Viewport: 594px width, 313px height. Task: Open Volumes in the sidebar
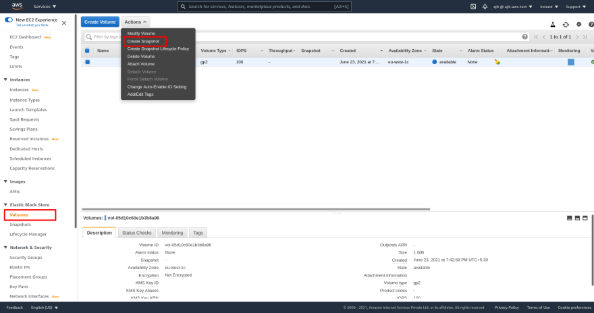click(19, 215)
